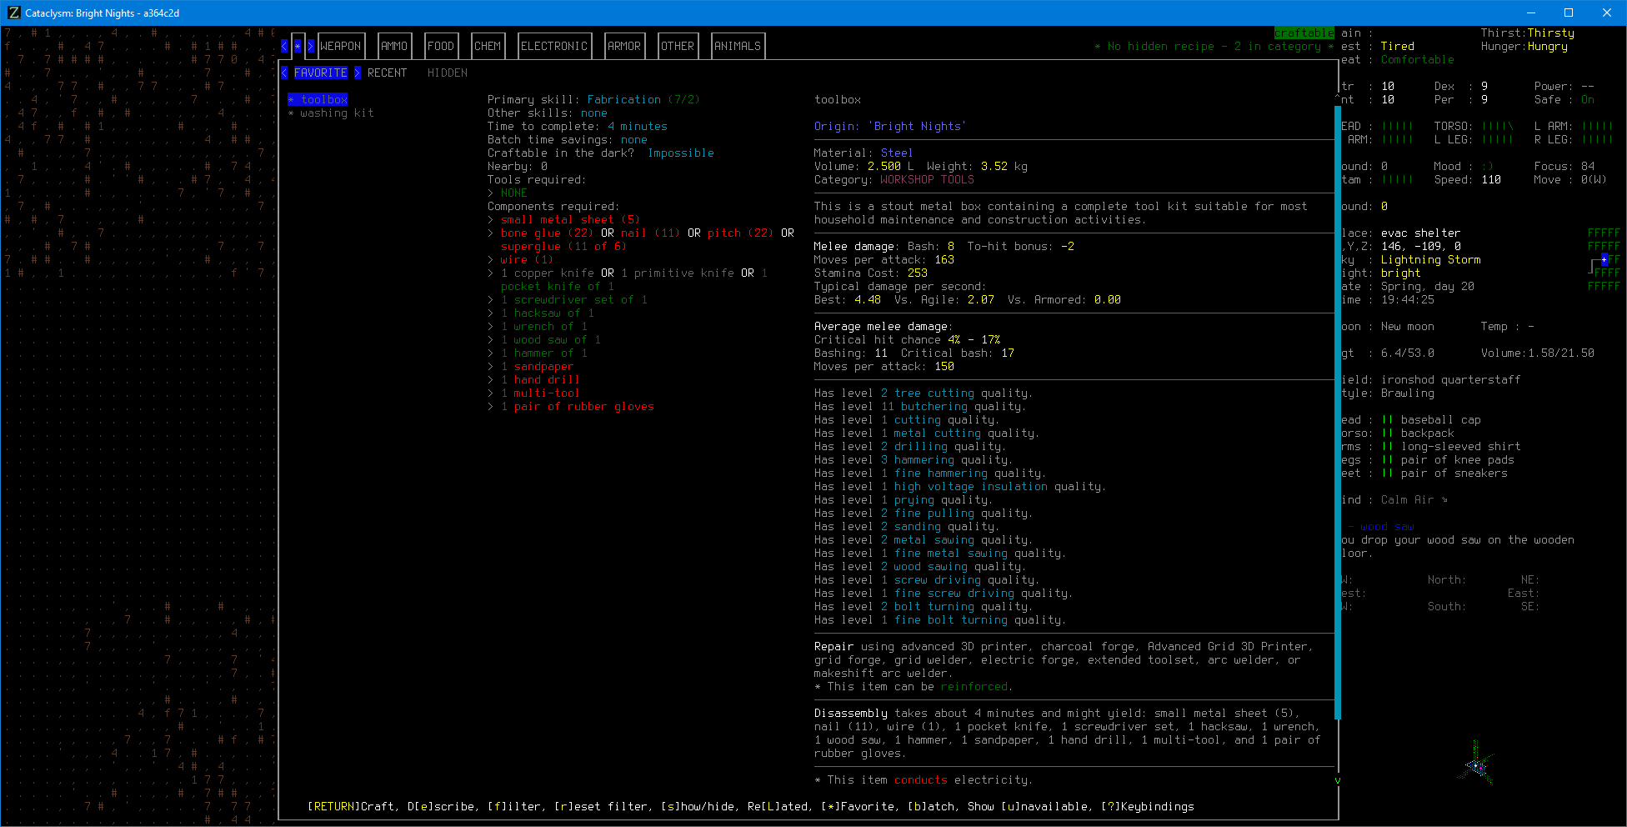The height and width of the screenshot is (827, 1627).
Task: Click the '1 hand drill' component
Action: 541,379
